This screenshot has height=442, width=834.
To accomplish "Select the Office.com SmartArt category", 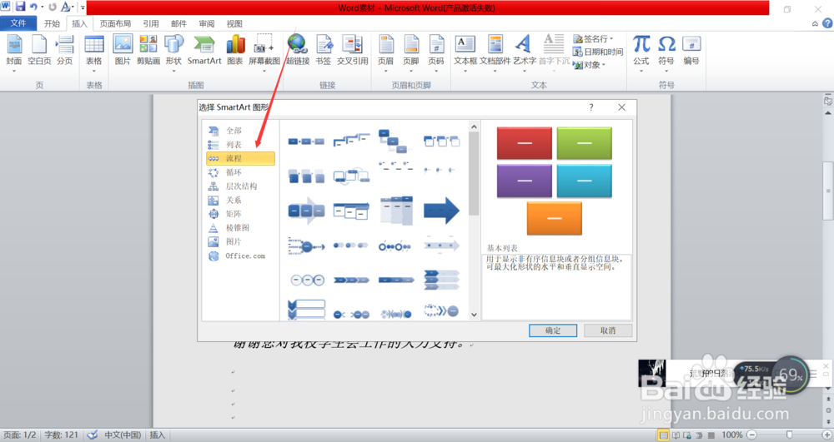I will (x=240, y=256).
